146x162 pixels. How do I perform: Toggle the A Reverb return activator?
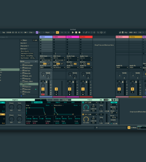coord(119,89)
